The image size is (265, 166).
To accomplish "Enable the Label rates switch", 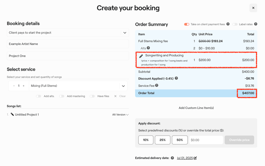I will tap(235, 24).
